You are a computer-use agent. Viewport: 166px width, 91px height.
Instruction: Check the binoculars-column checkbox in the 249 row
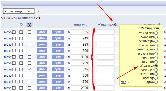pyautogui.click(x=29, y=38)
